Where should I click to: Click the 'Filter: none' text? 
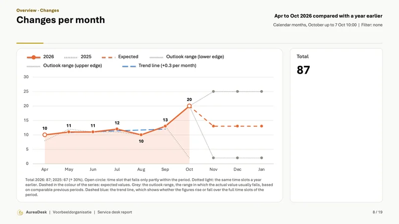[x=372, y=25]
